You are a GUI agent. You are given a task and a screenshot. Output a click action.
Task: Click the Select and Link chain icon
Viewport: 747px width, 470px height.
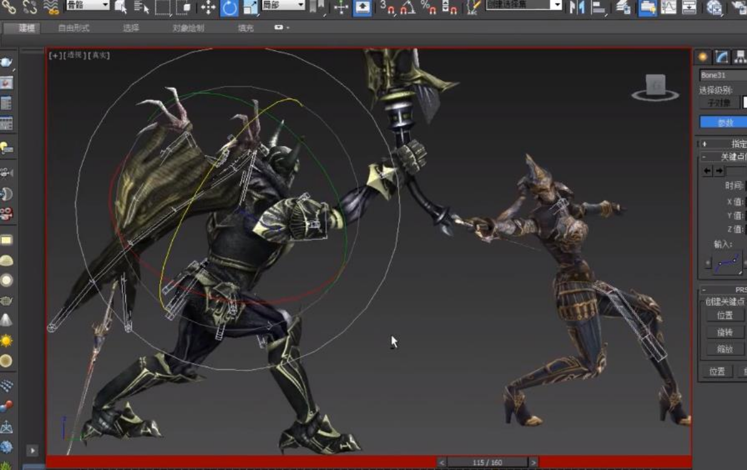click(x=9, y=7)
